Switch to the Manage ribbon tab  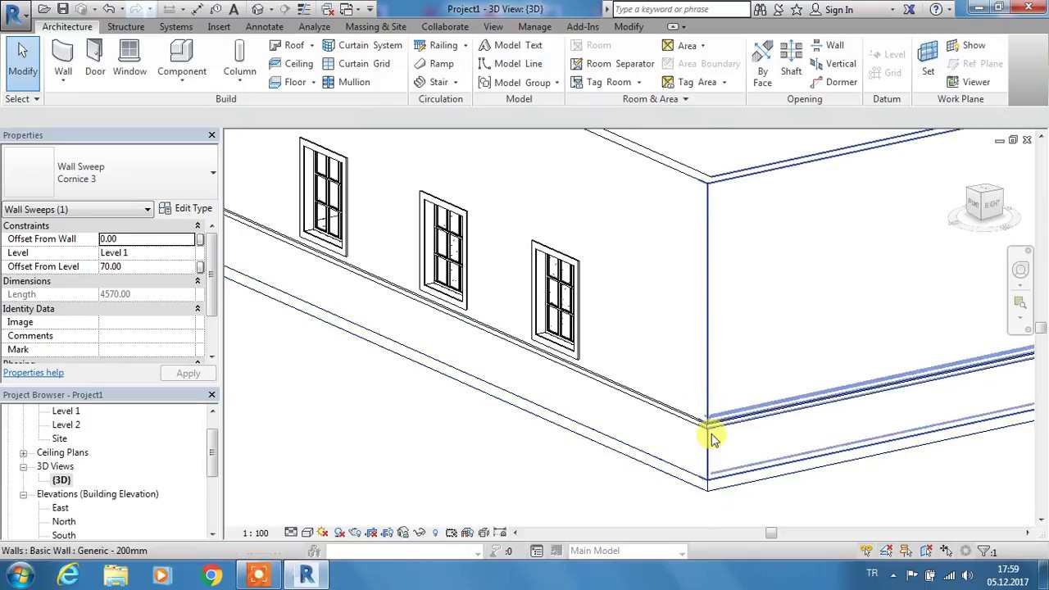(534, 27)
